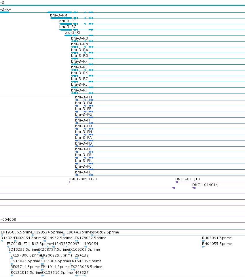Click the bru-3-PC protein label
245x277 pixels.
[x=83, y=166]
